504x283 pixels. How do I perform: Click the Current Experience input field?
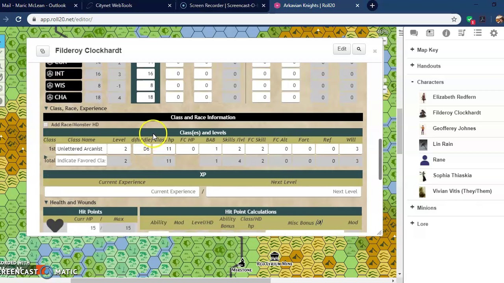pos(122,191)
